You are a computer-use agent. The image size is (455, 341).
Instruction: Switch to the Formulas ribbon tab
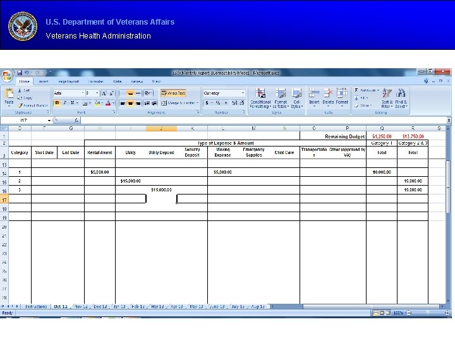[96, 81]
